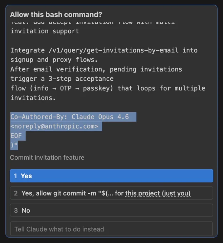This screenshot has height=243, width=223.
Task: Click the noreply@anthropic.com text
Action: coord(54,126)
